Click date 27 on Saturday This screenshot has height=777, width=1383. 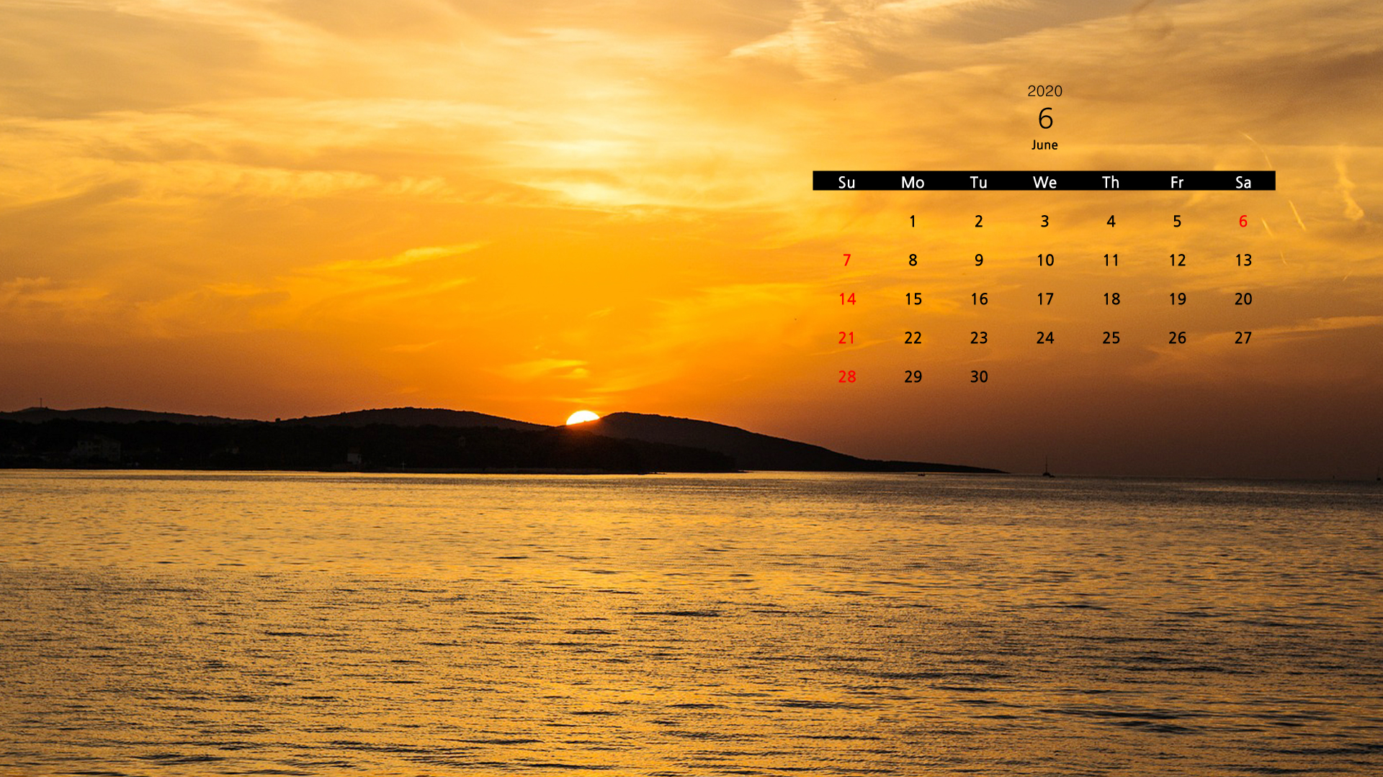click(1243, 338)
